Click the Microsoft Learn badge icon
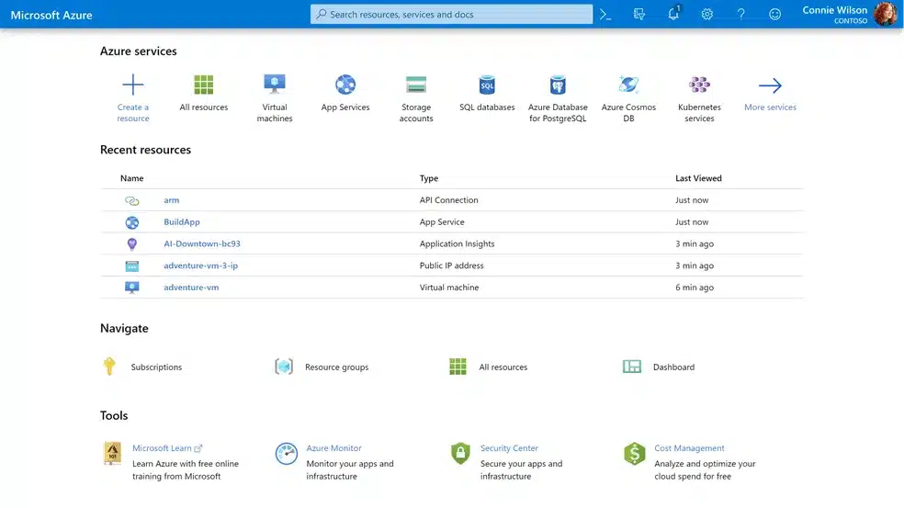904x508 pixels. 112,453
